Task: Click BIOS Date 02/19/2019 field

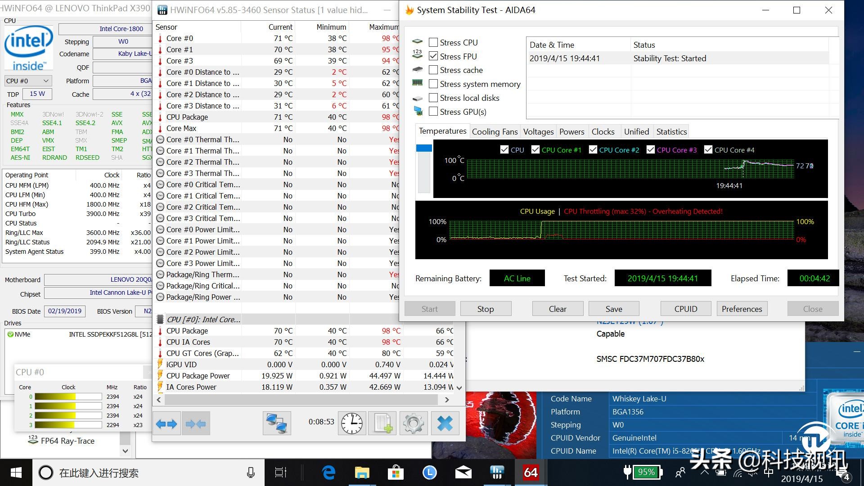Action: click(65, 311)
